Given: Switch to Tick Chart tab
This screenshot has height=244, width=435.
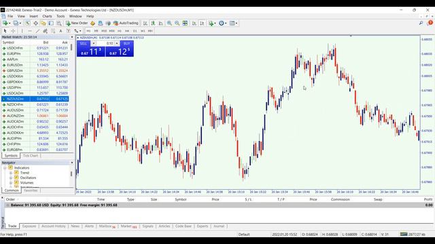Looking at the screenshot, I should [x=30, y=156].
